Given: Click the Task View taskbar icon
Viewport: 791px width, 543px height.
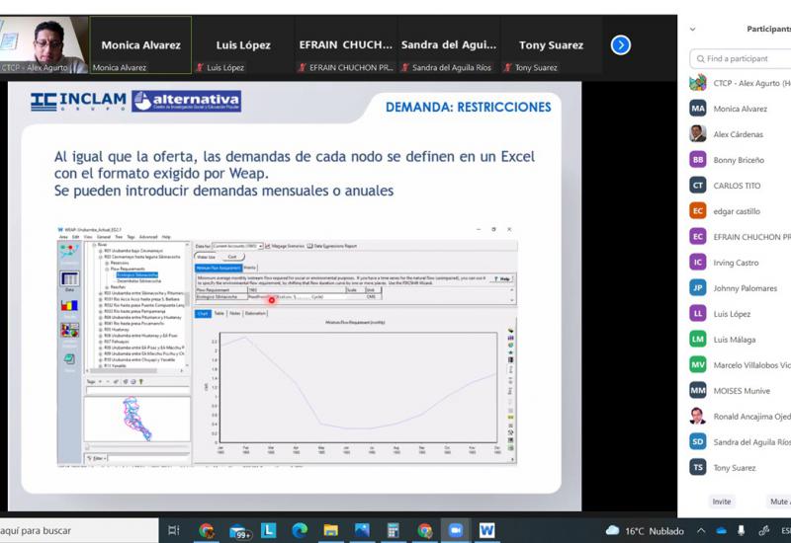Looking at the screenshot, I should coord(174,531).
